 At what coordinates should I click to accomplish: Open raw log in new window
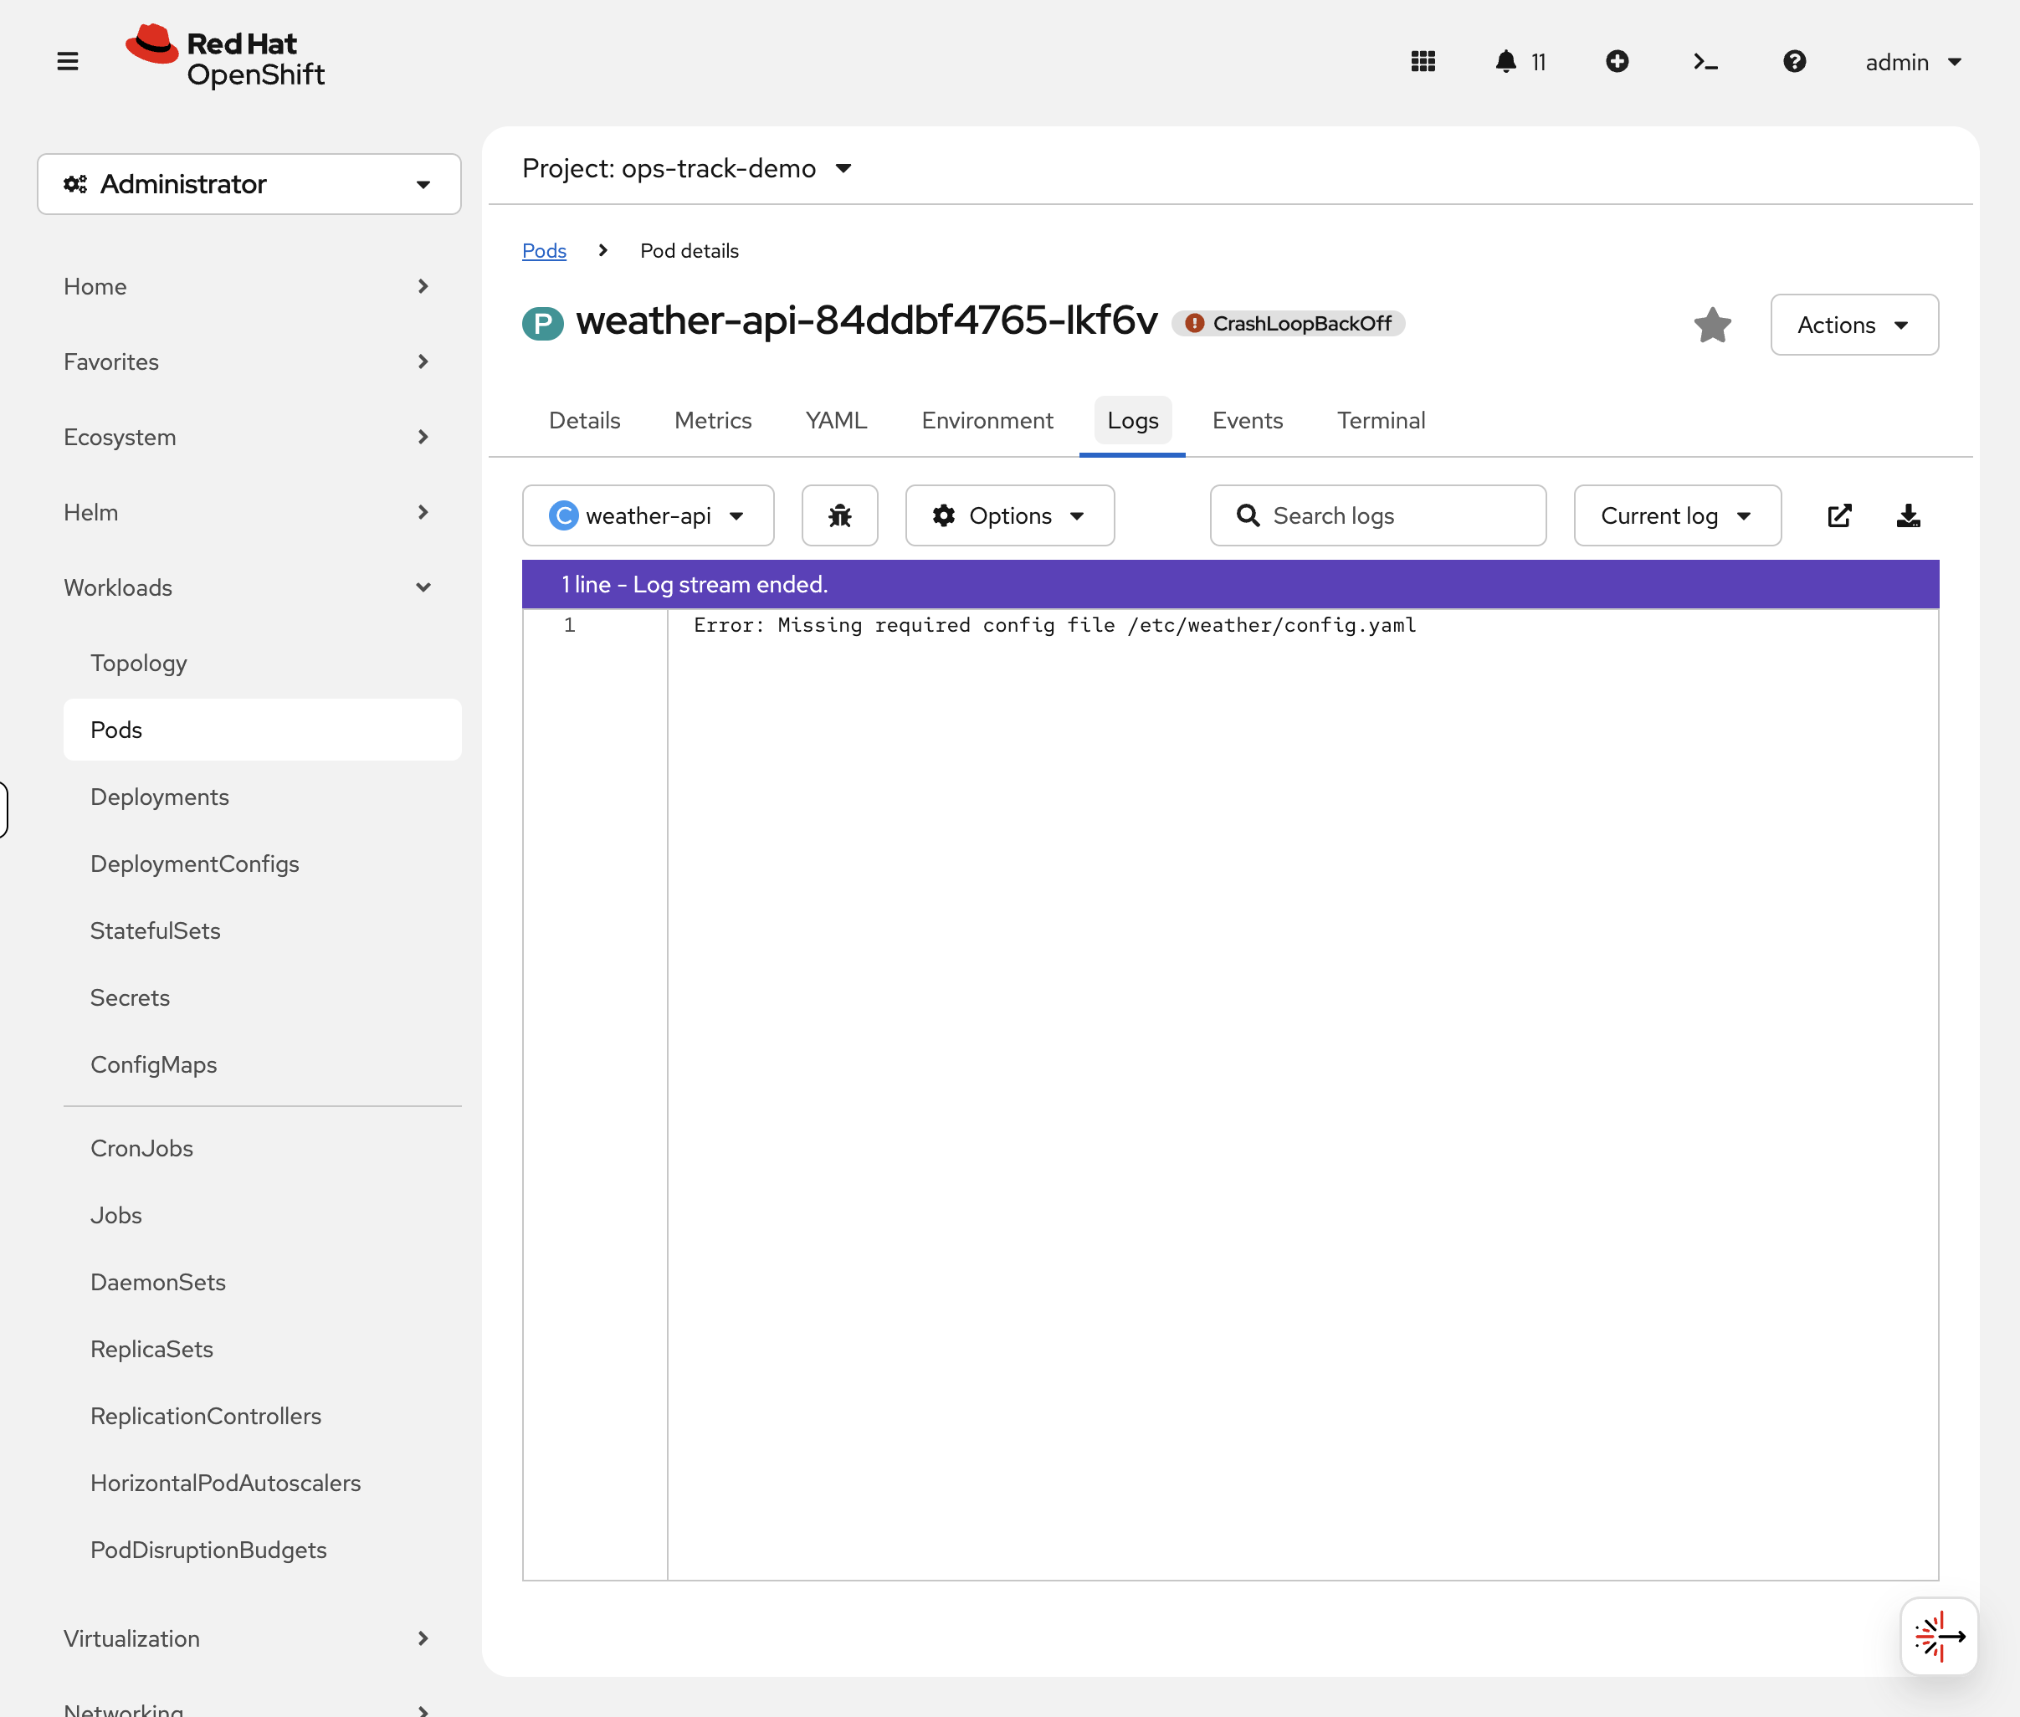(1839, 515)
